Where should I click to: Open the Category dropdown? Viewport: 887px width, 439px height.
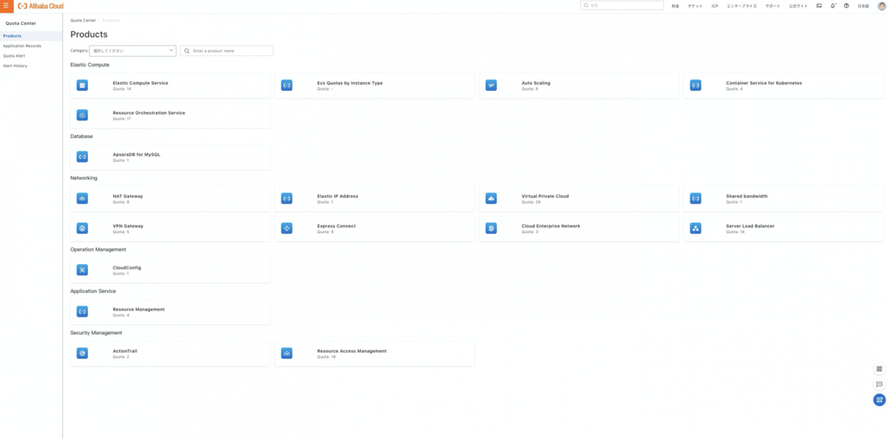click(132, 51)
